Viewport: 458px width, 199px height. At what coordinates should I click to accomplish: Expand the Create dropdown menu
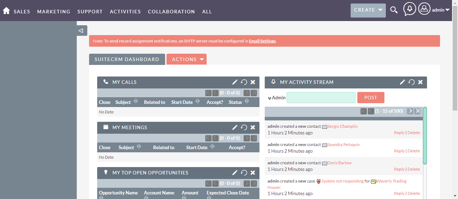click(368, 10)
